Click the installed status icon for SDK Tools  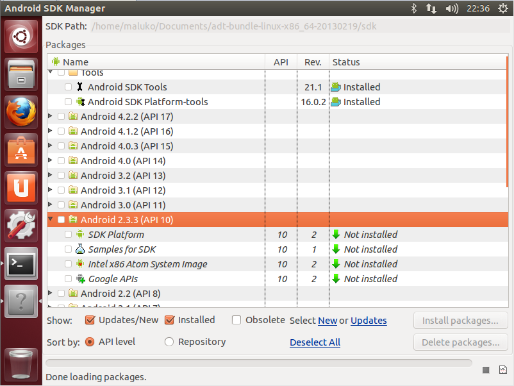click(336, 87)
